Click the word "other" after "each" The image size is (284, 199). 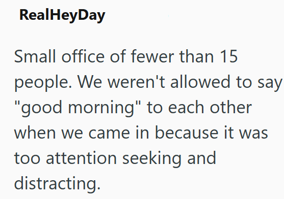[231, 107]
